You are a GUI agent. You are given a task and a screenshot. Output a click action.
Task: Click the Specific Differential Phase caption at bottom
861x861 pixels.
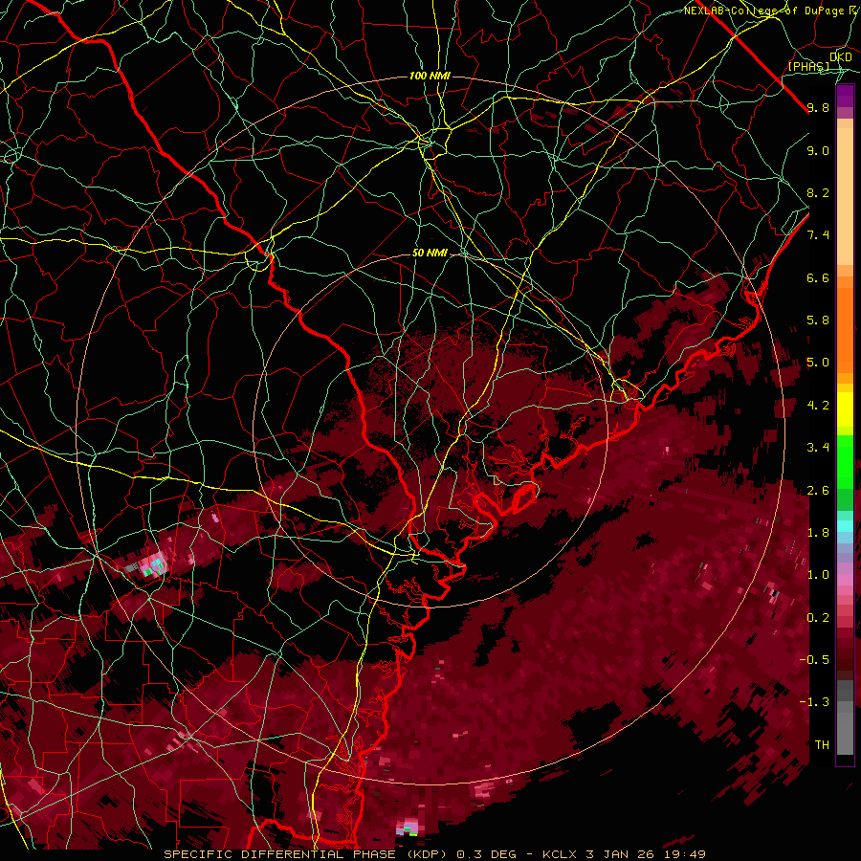435,854
